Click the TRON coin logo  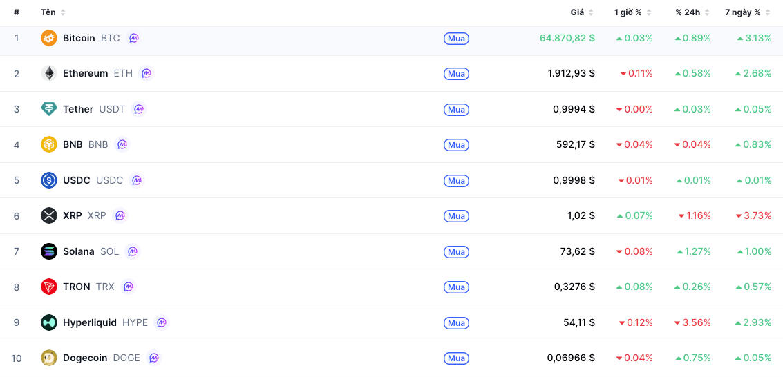coord(49,287)
